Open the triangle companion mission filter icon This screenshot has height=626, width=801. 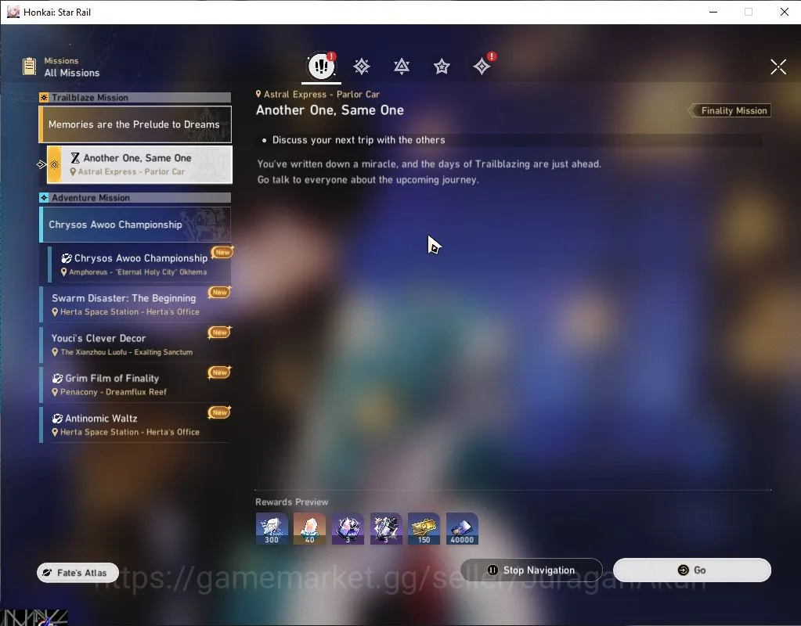[402, 67]
